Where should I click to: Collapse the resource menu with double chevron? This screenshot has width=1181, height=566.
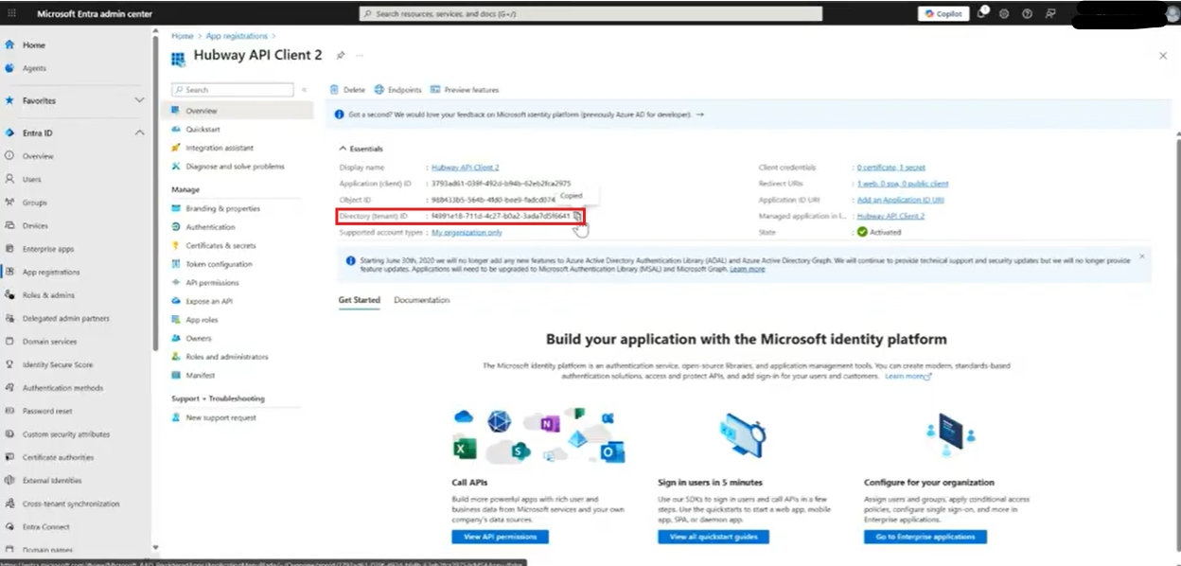pyautogui.click(x=304, y=90)
